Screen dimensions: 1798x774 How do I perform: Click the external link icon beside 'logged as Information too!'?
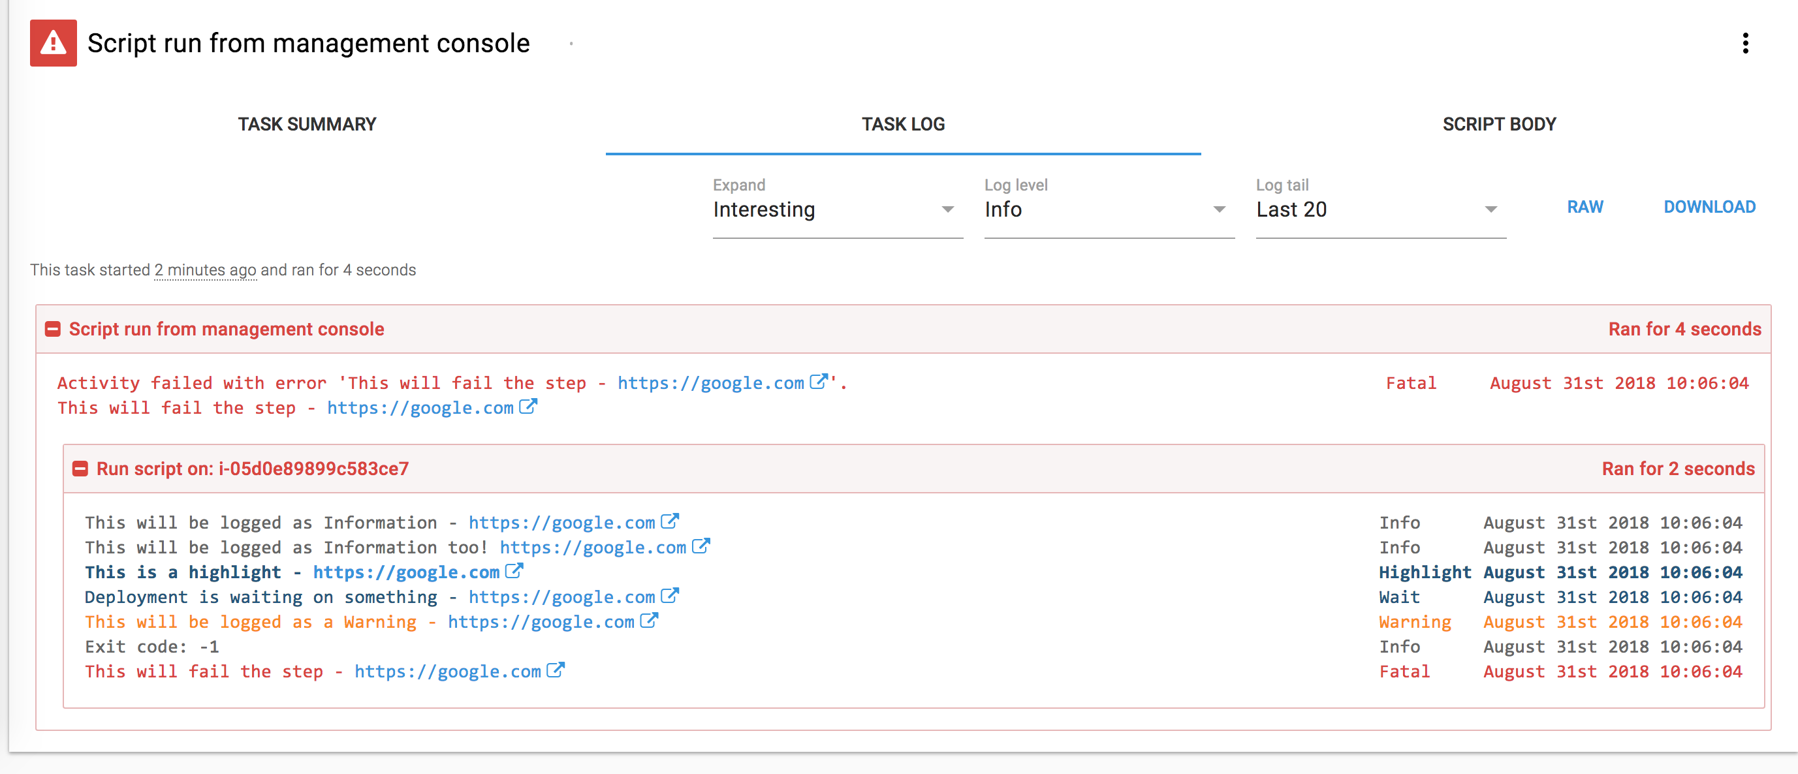(x=701, y=546)
